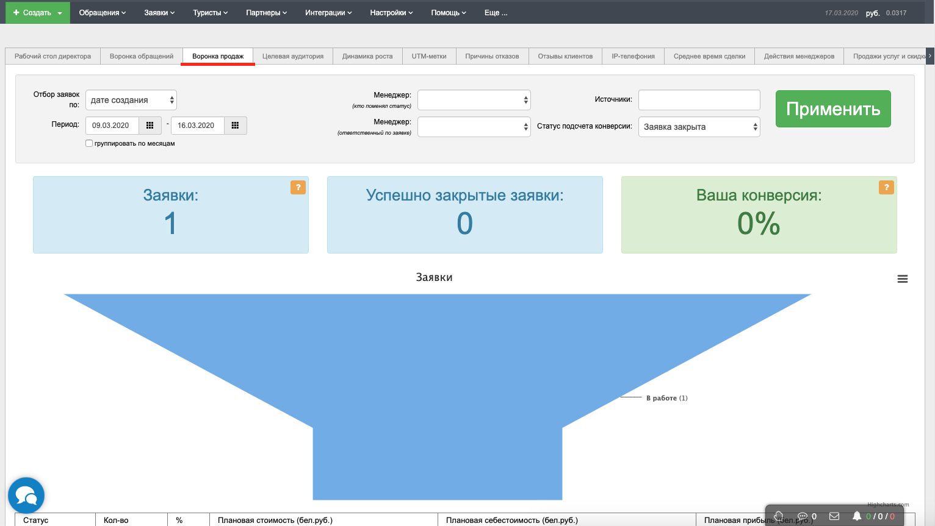Open the дате создания selection dropdown
This screenshot has height=526, width=935.
tap(131, 100)
